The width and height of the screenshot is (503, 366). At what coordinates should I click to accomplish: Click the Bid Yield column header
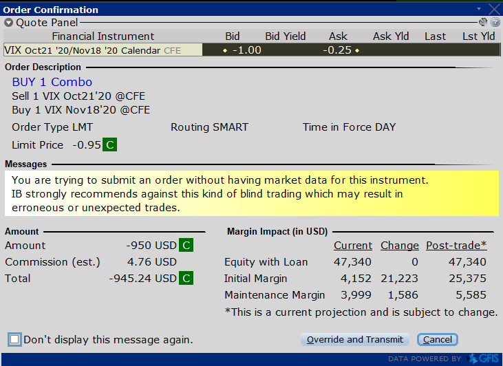coord(285,36)
